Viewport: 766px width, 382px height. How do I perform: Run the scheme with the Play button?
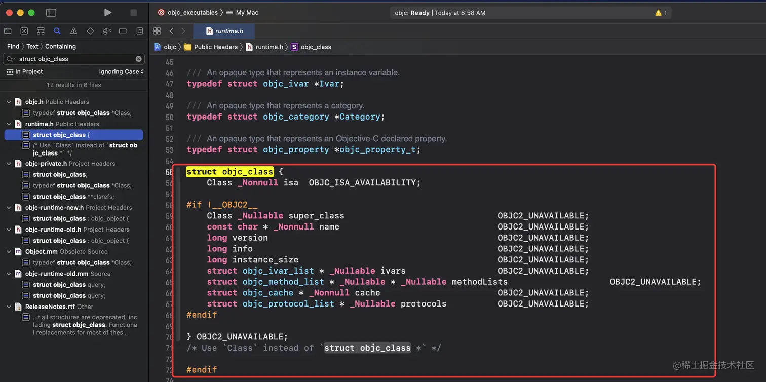click(108, 13)
